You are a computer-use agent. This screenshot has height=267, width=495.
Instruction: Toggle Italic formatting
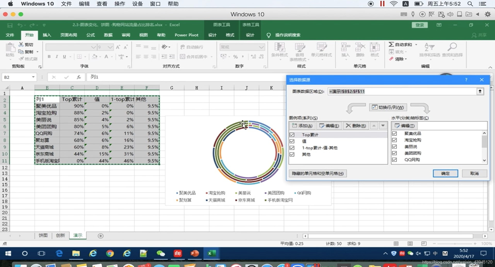pyautogui.click(x=56, y=57)
